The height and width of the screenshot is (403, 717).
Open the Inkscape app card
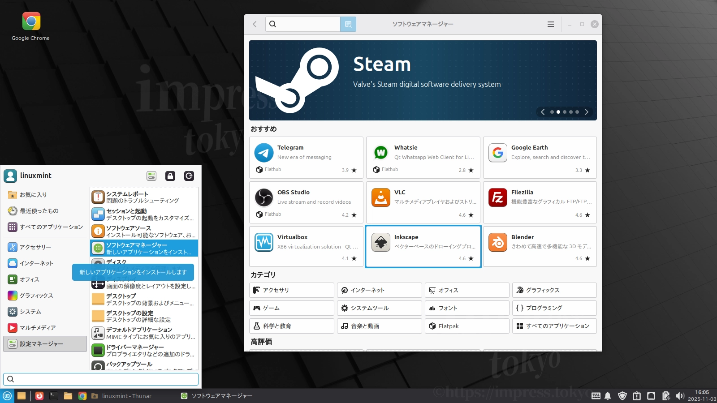423,247
